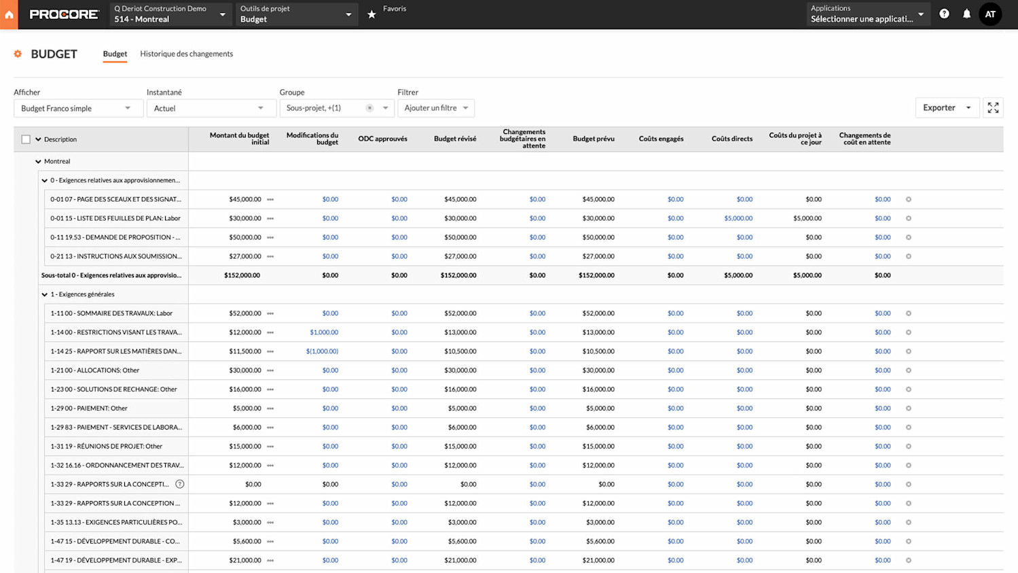Click circle icon at end of PAGE DES SCEAUX row
The width and height of the screenshot is (1018, 573).
coord(909,199)
